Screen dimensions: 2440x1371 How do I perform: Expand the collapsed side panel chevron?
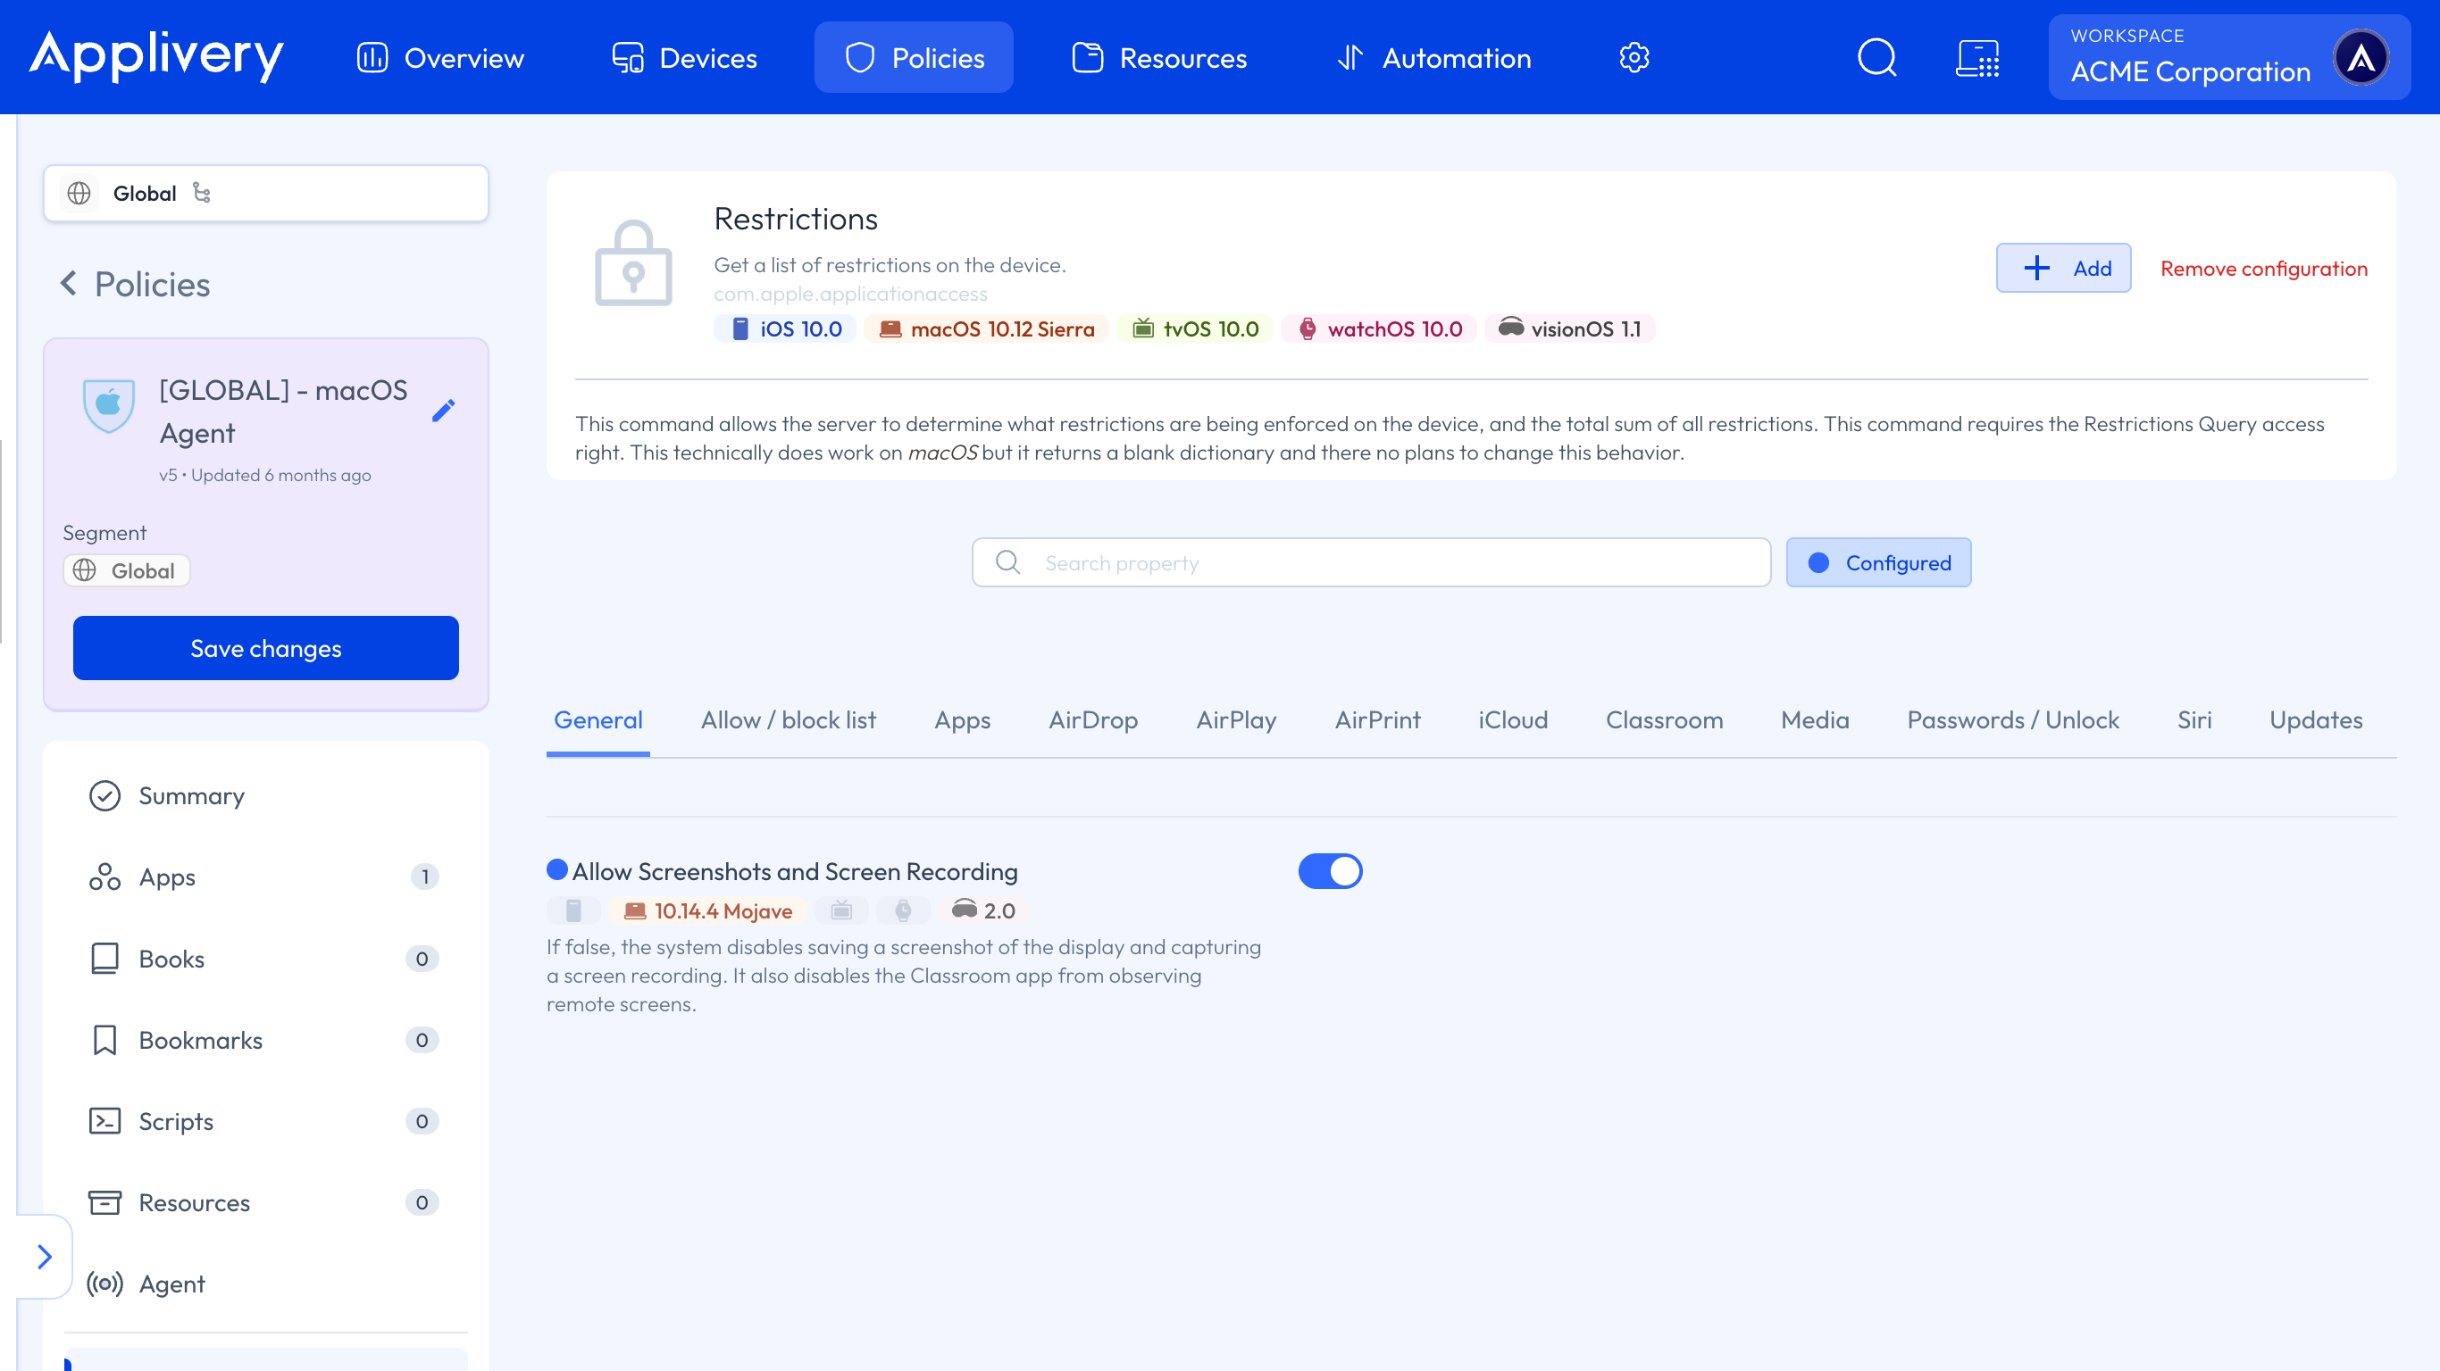coord(44,1257)
